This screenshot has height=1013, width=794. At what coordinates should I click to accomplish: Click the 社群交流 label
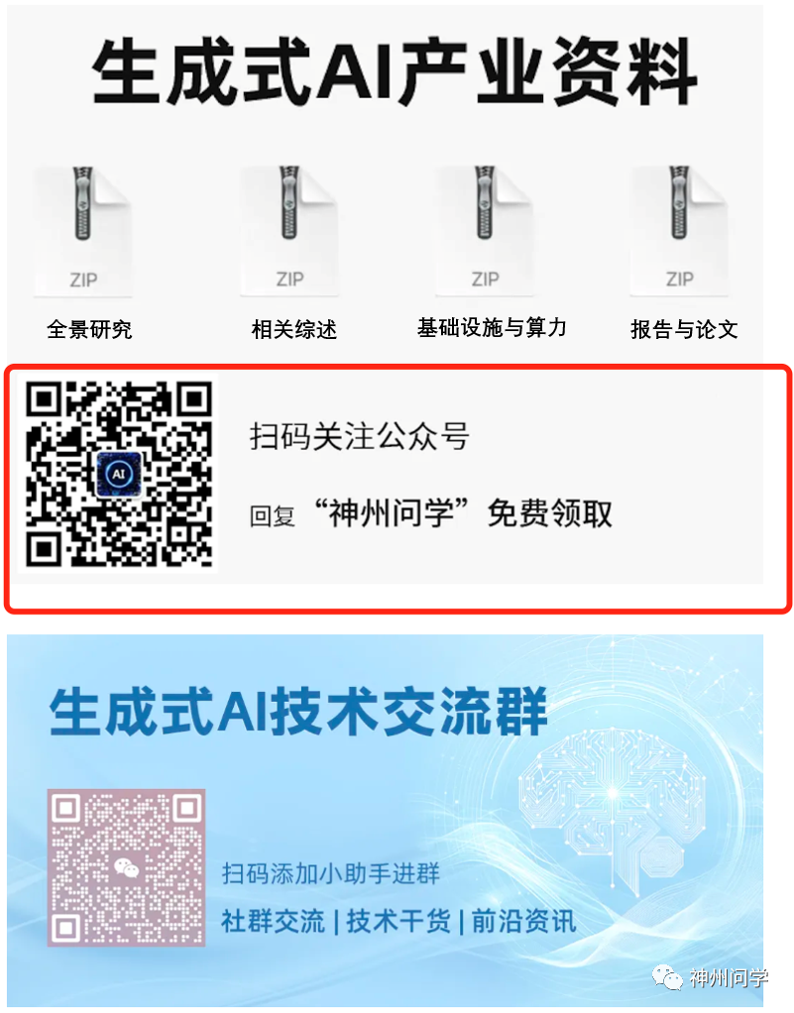273,921
